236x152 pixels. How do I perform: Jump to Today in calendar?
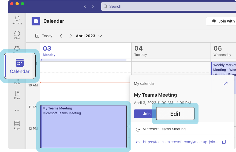pyautogui.click(x=44, y=36)
